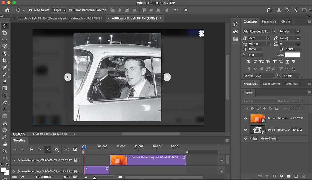
Task: Select the Eraser tool
Action: pos(5,82)
